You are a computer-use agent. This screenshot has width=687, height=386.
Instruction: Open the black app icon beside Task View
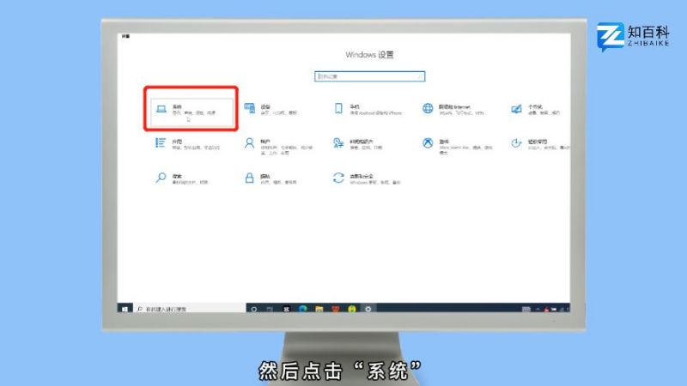287,309
